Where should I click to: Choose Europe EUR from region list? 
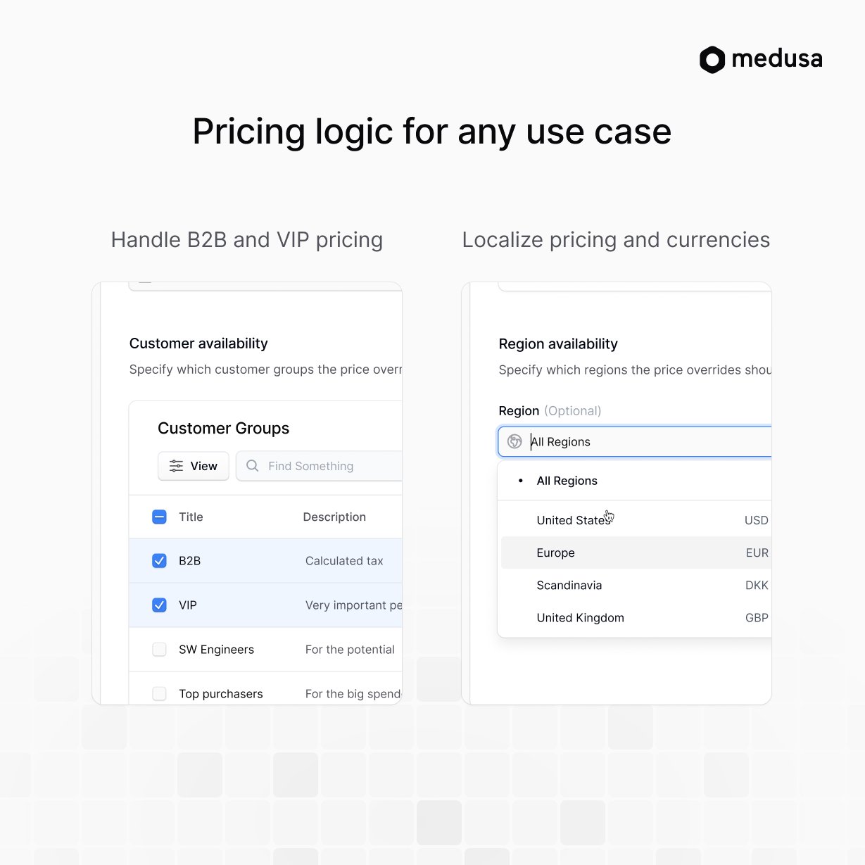point(636,553)
